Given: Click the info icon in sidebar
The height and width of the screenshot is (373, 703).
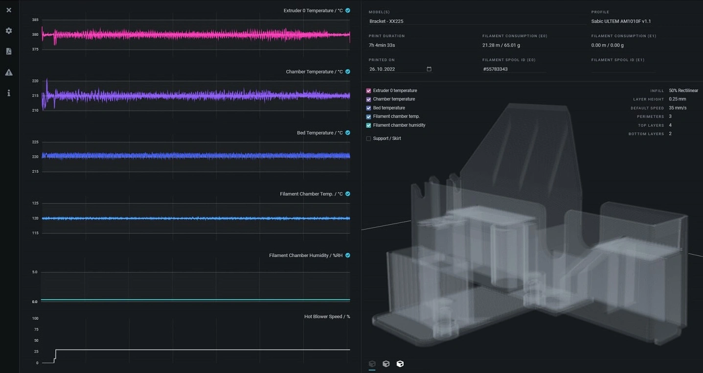Looking at the screenshot, I should [x=9, y=93].
